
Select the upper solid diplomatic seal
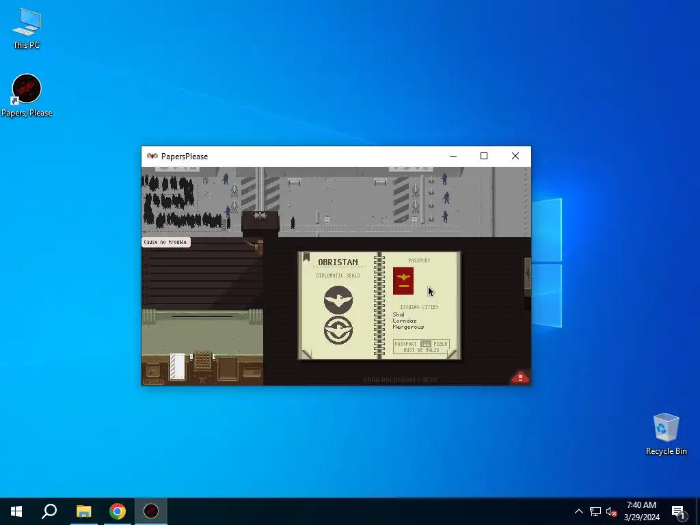point(338,299)
